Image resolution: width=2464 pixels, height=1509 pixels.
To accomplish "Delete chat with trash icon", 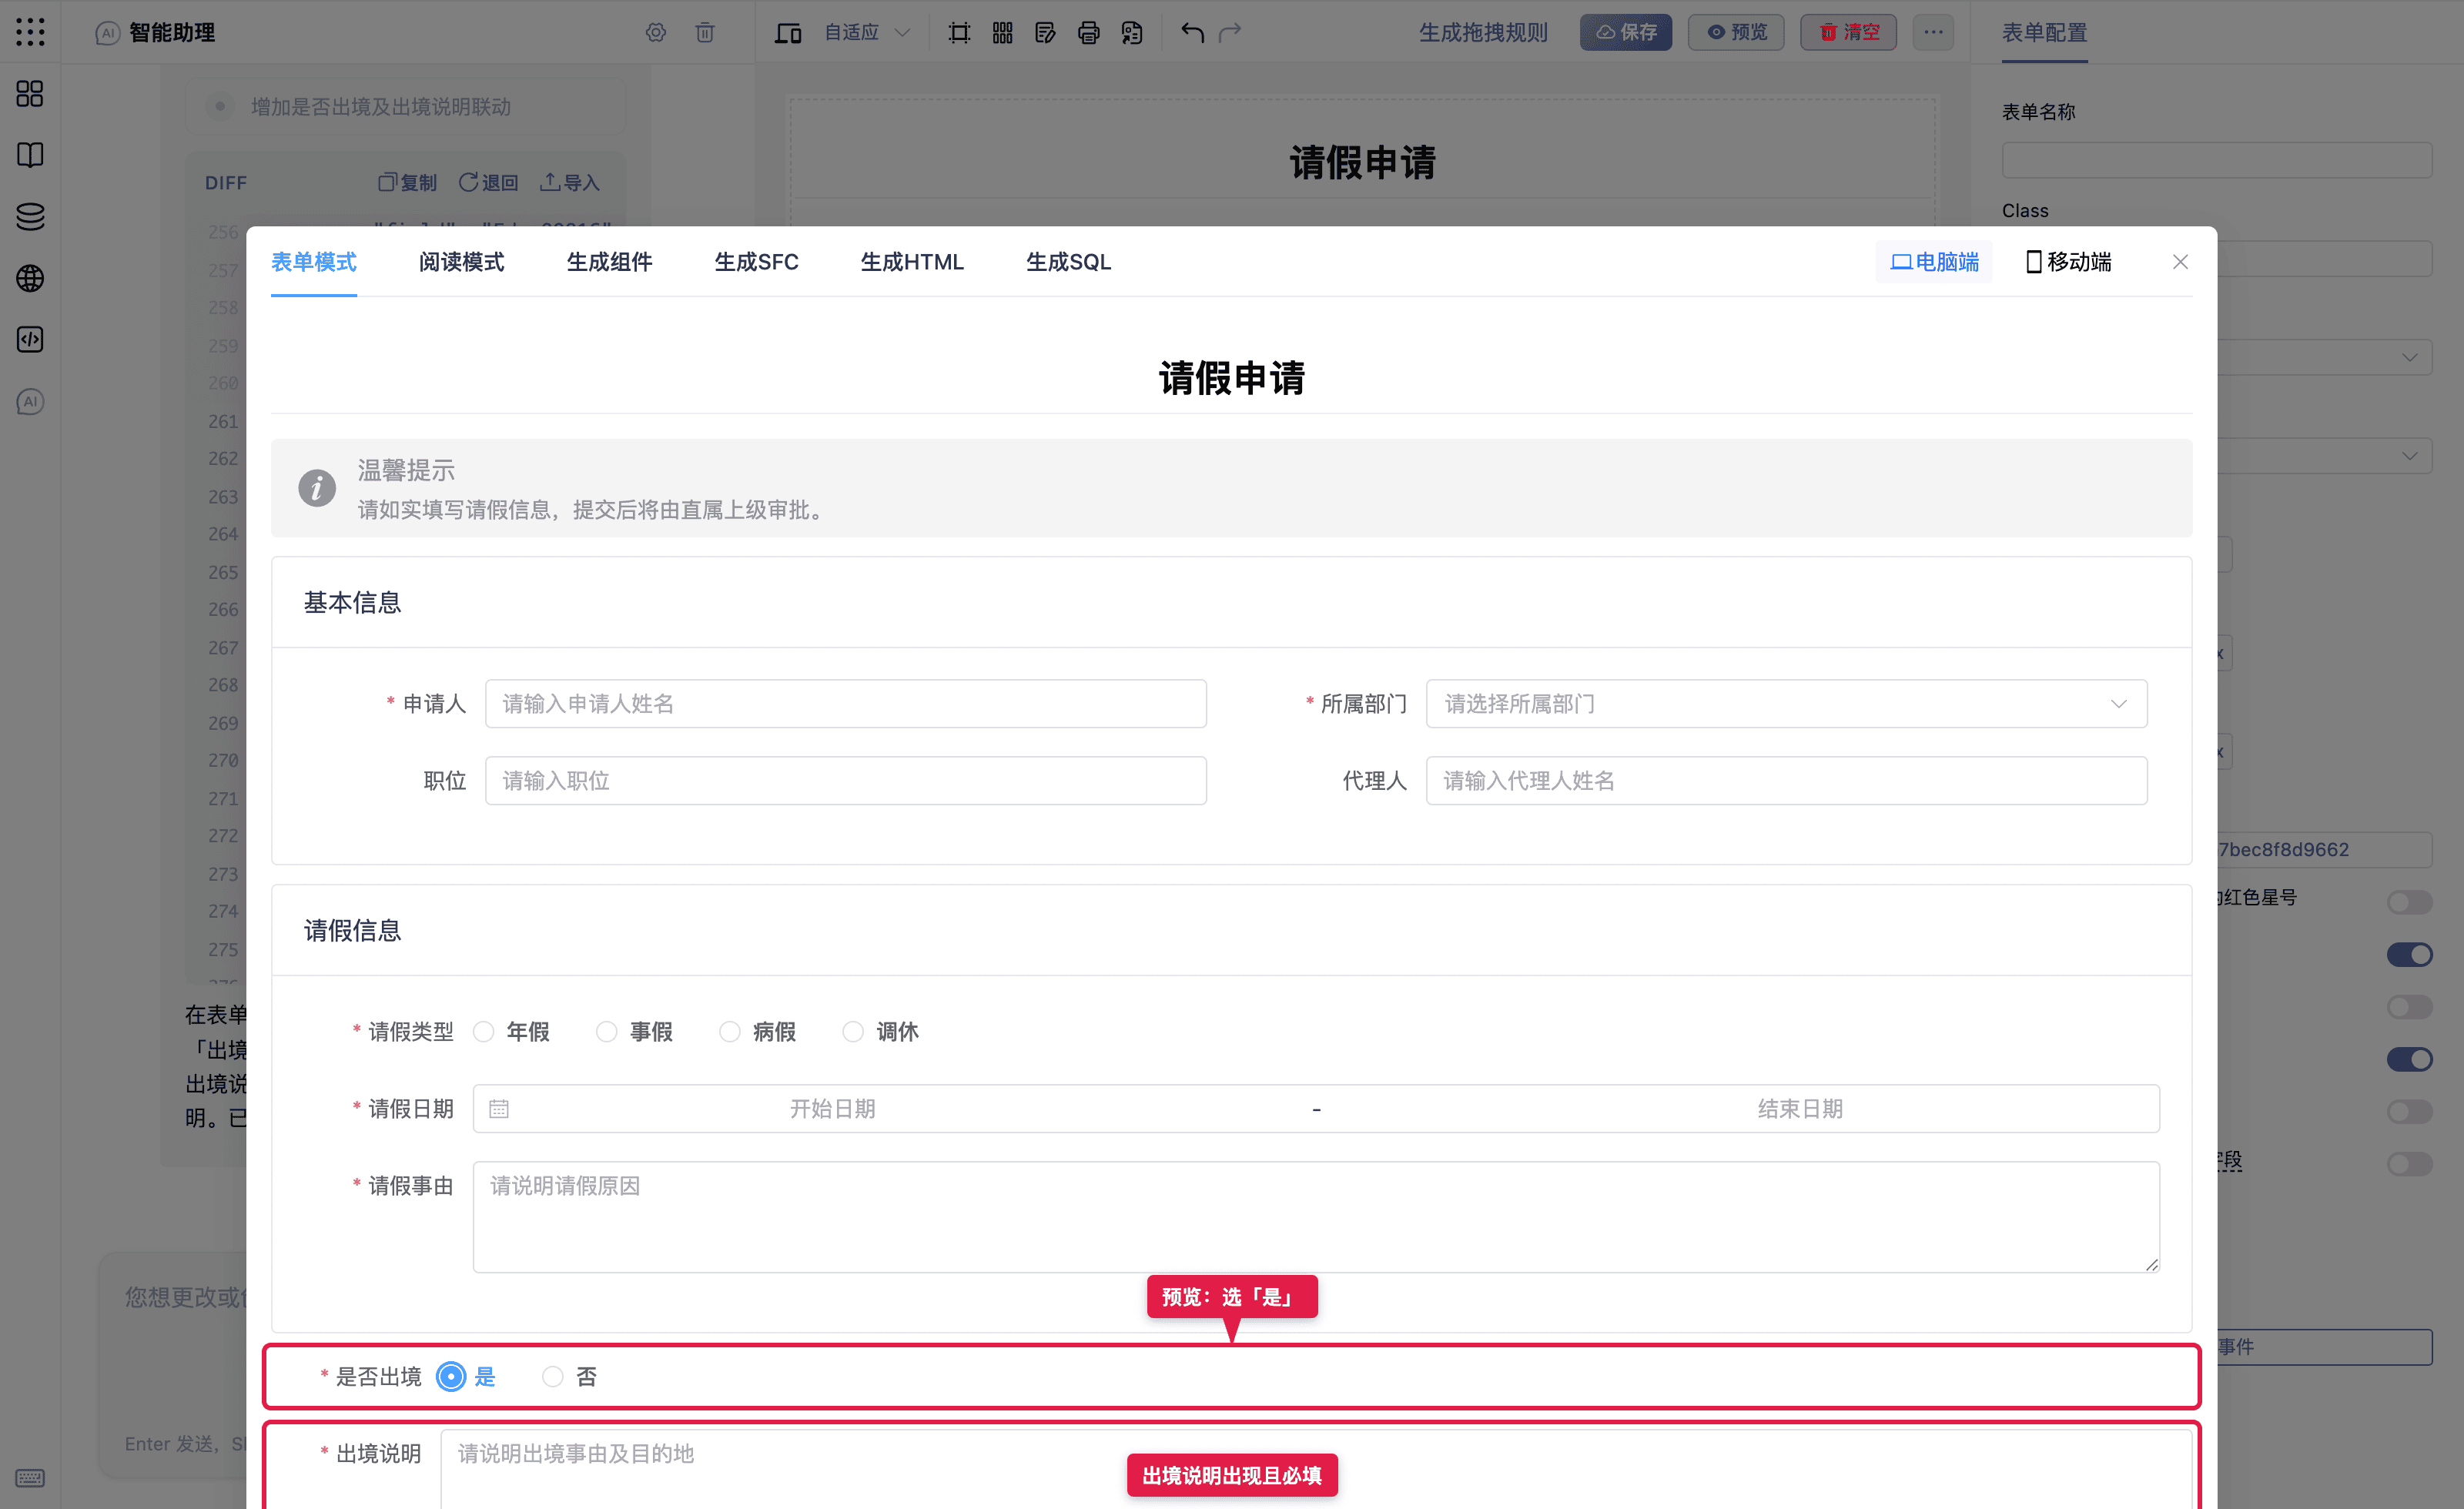I will [x=705, y=32].
